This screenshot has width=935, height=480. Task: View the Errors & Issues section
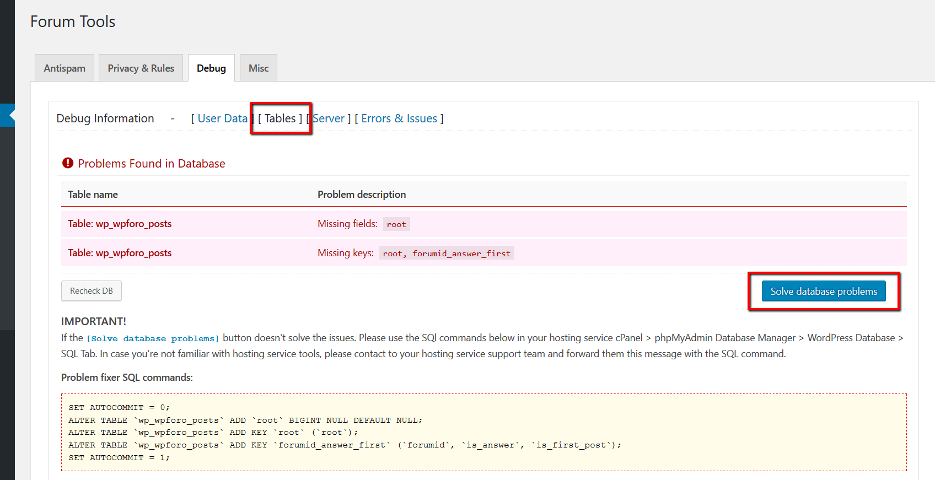click(x=399, y=118)
